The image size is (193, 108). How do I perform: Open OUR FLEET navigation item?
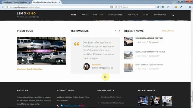tap(98, 15)
